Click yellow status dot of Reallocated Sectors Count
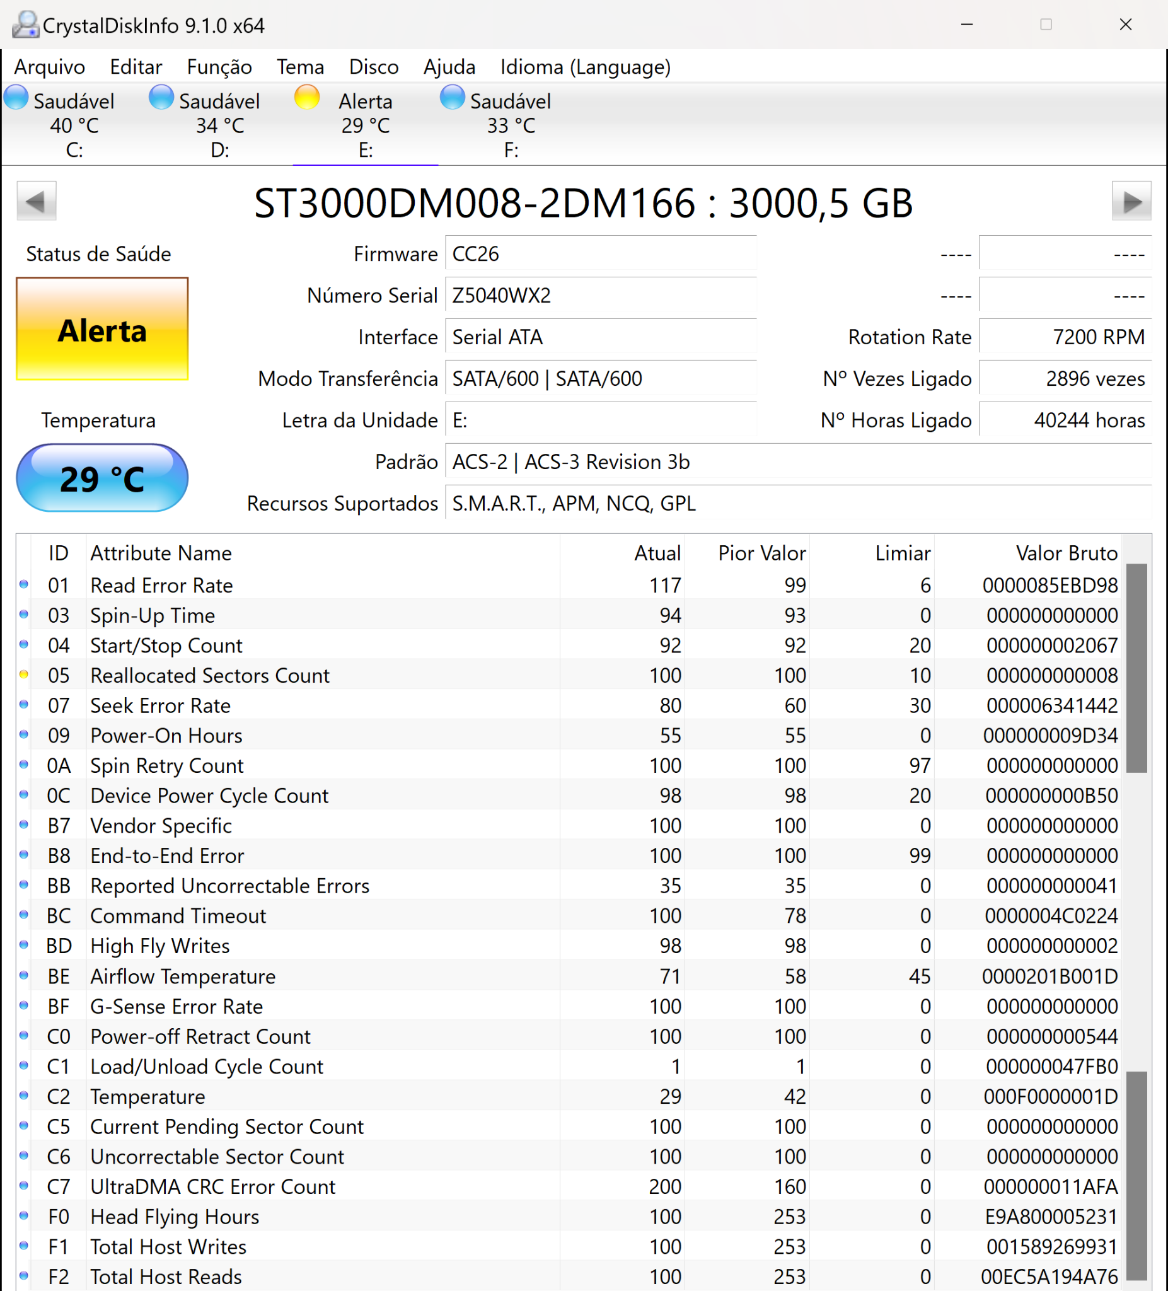 point(24,674)
